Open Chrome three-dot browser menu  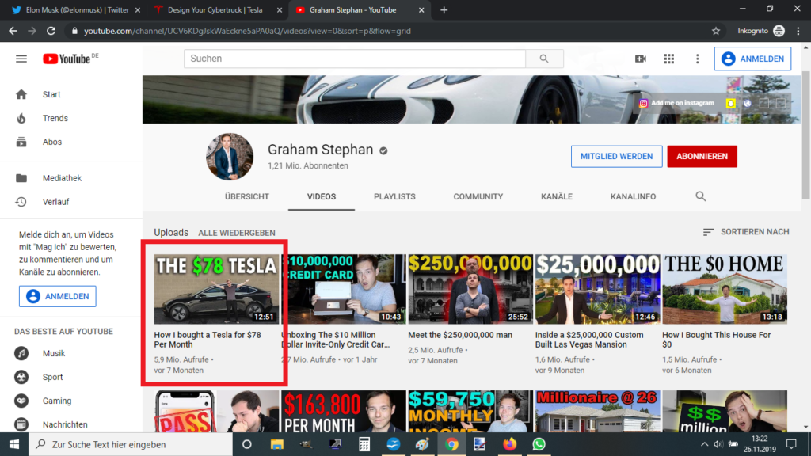pos(798,31)
